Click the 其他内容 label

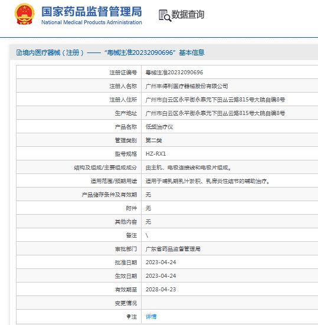tap(126, 222)
